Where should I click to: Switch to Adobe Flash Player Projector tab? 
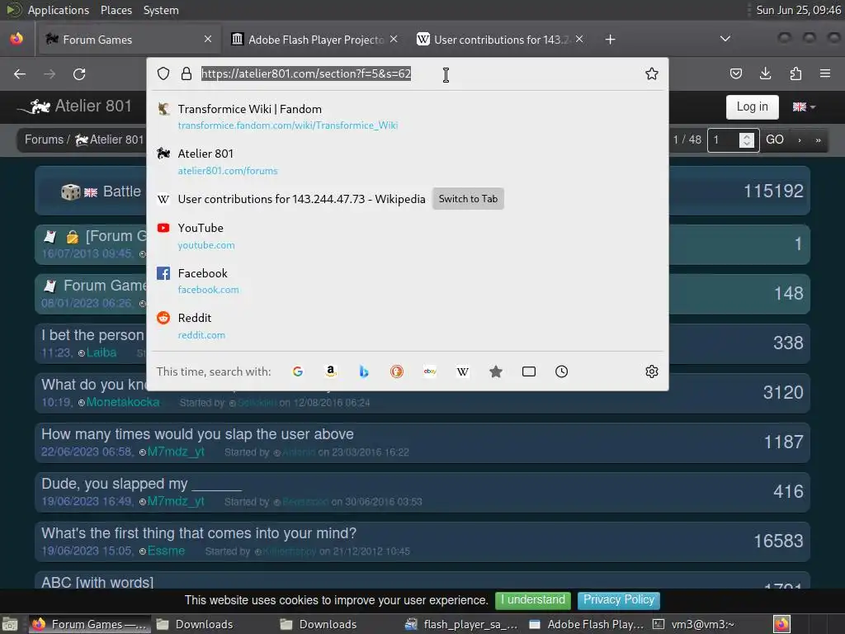click(314, 40)
